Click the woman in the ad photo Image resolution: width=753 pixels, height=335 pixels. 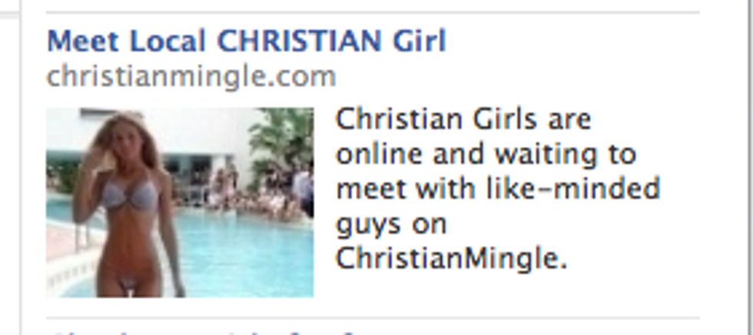coord(129,204)
